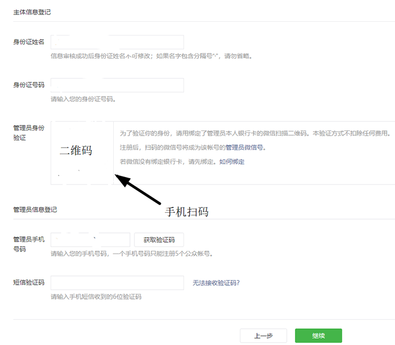Click the text 为了验证你的身份 instruction line
The width and height of the screenshot is (395, 345).
click(x=255, y=133)
